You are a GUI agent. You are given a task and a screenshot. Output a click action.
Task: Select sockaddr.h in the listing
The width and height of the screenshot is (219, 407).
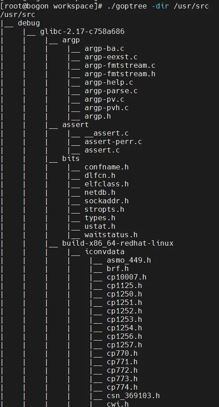[x=106, y=201]
